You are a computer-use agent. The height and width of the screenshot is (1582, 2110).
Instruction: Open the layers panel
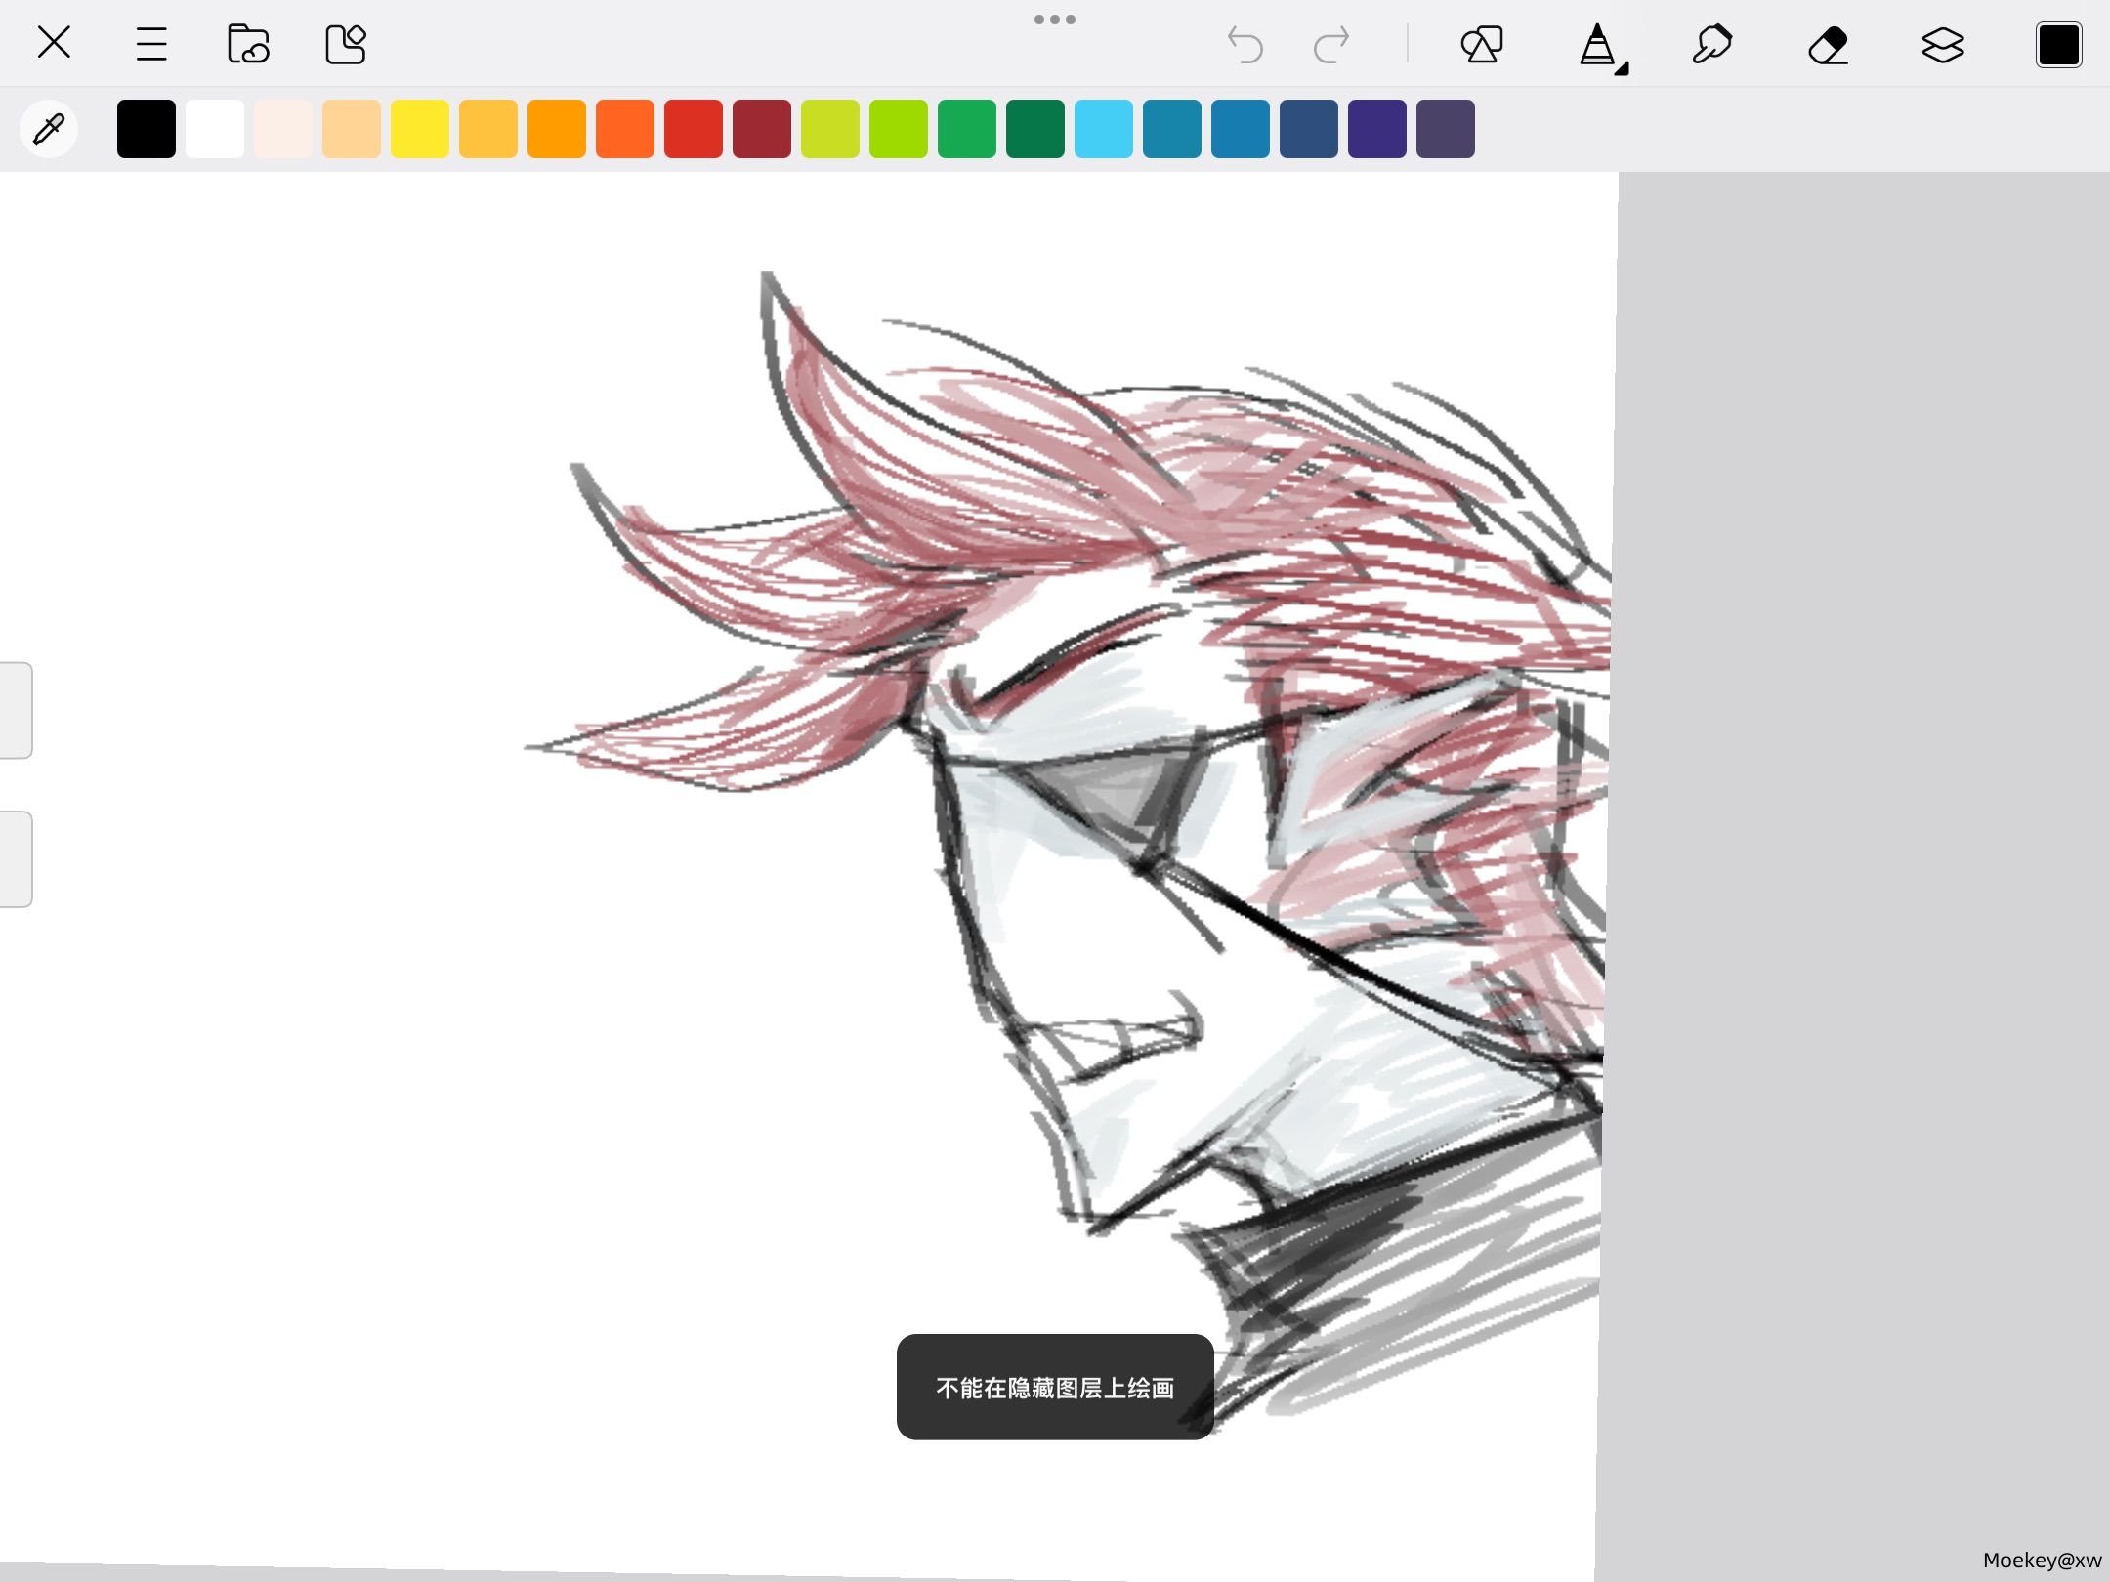click(1943, 45)
